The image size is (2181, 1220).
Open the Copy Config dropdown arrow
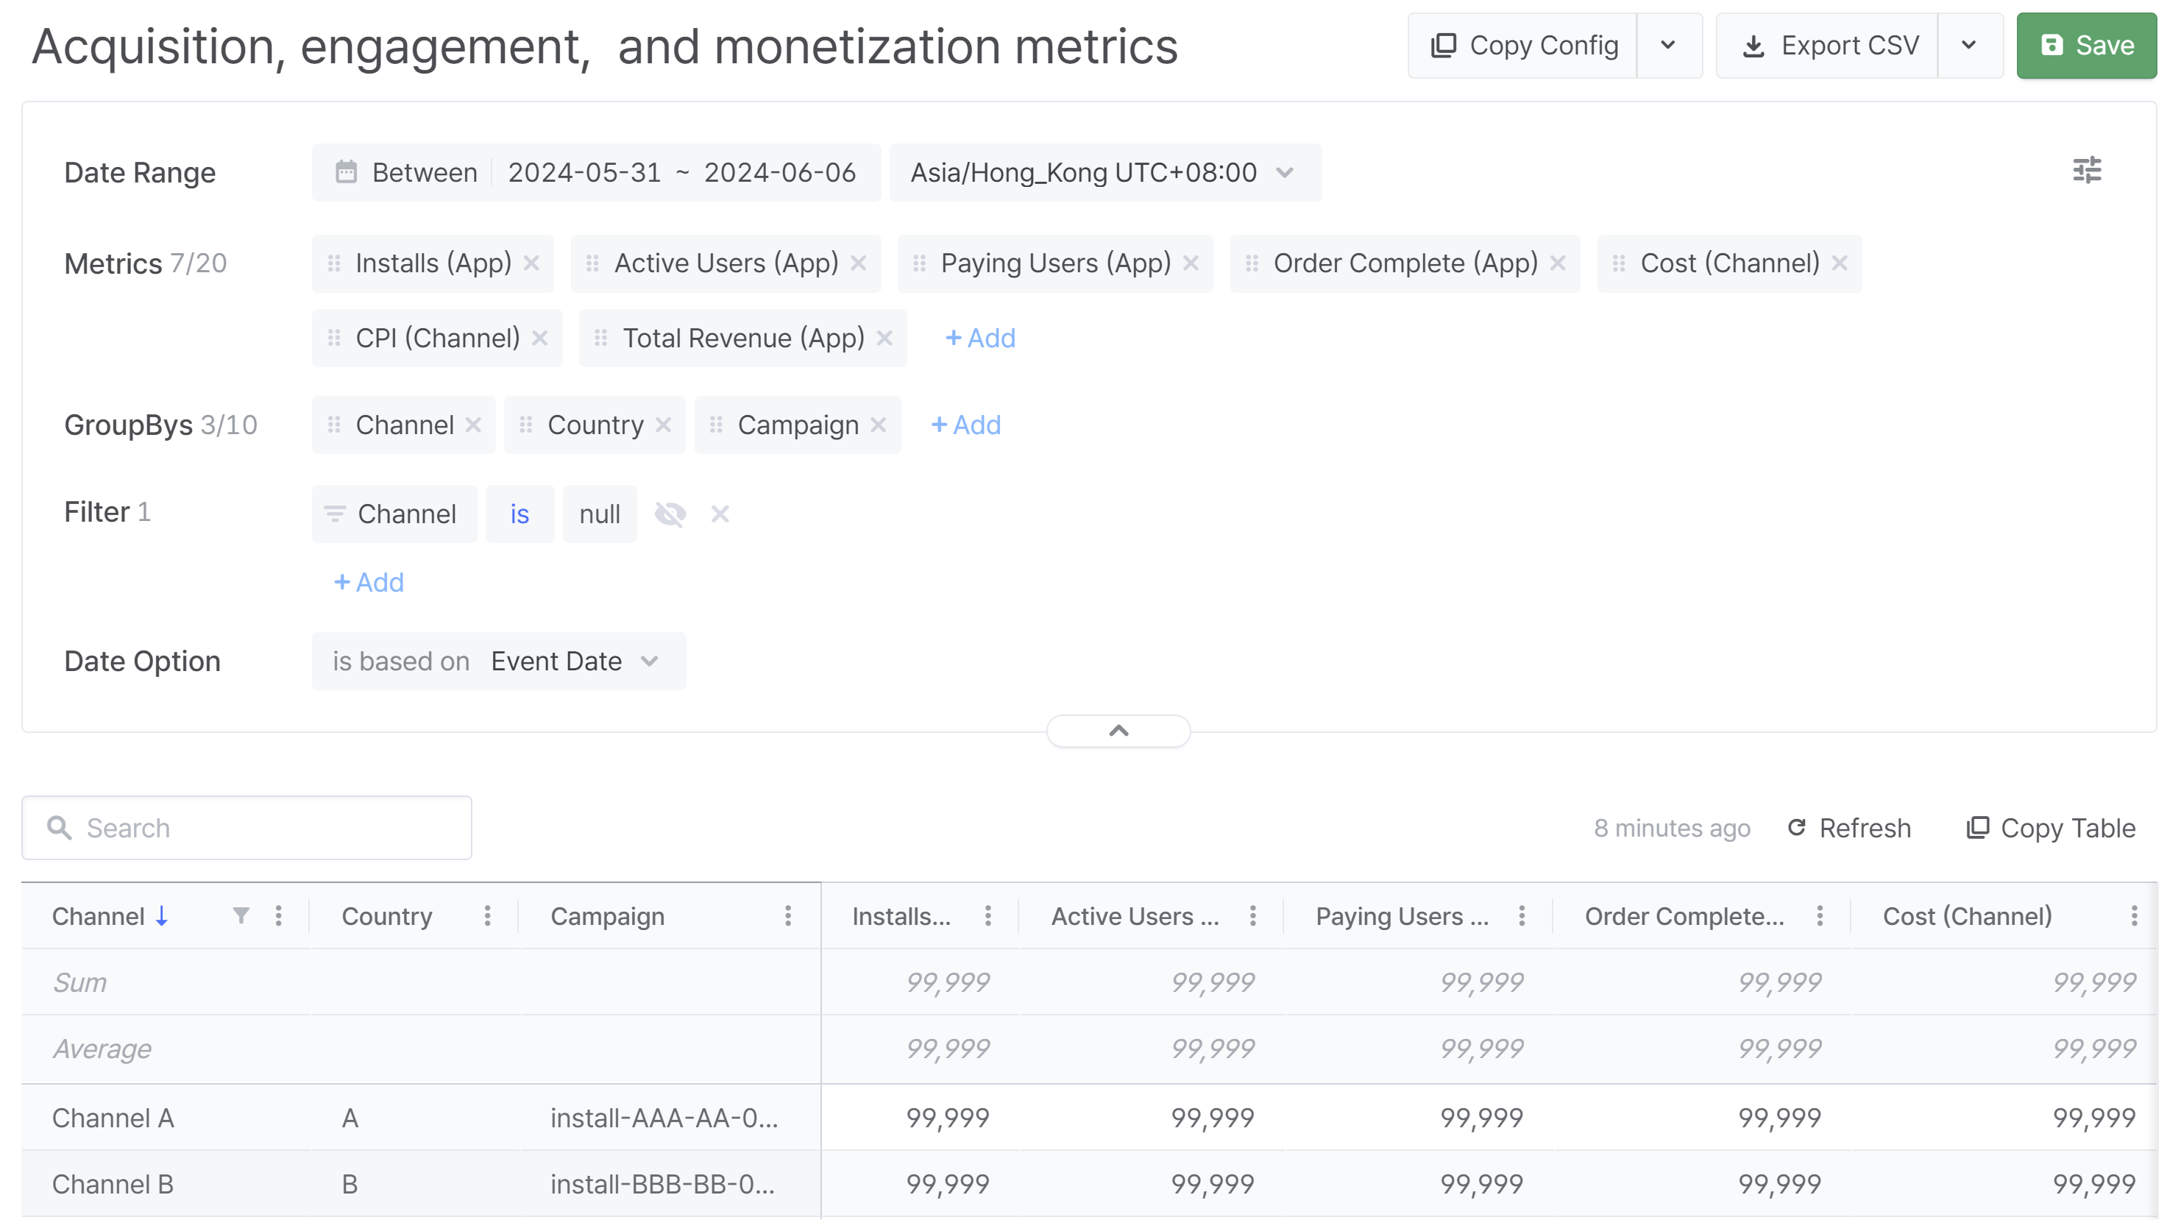click(x=1668, y=45)
